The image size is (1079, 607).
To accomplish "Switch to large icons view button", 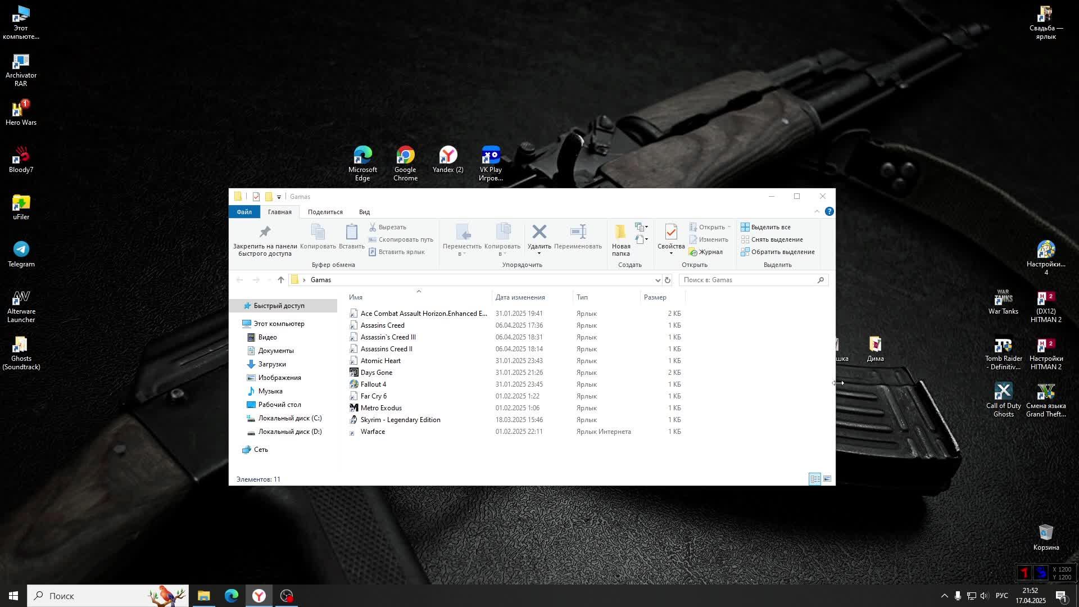I will (x=827, y=479).
